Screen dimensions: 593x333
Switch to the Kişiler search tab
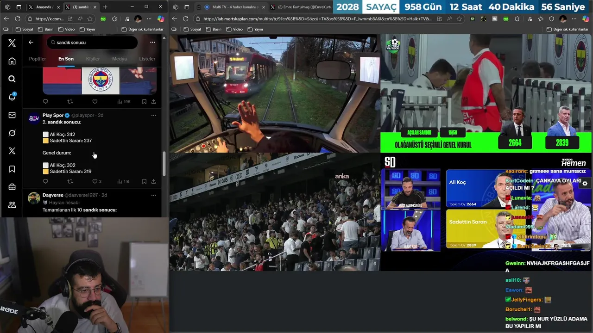tap(93, 59)
